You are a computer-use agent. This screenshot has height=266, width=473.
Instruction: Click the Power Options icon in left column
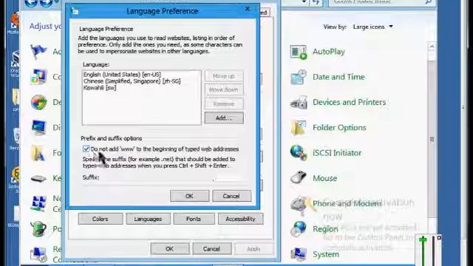38,229
